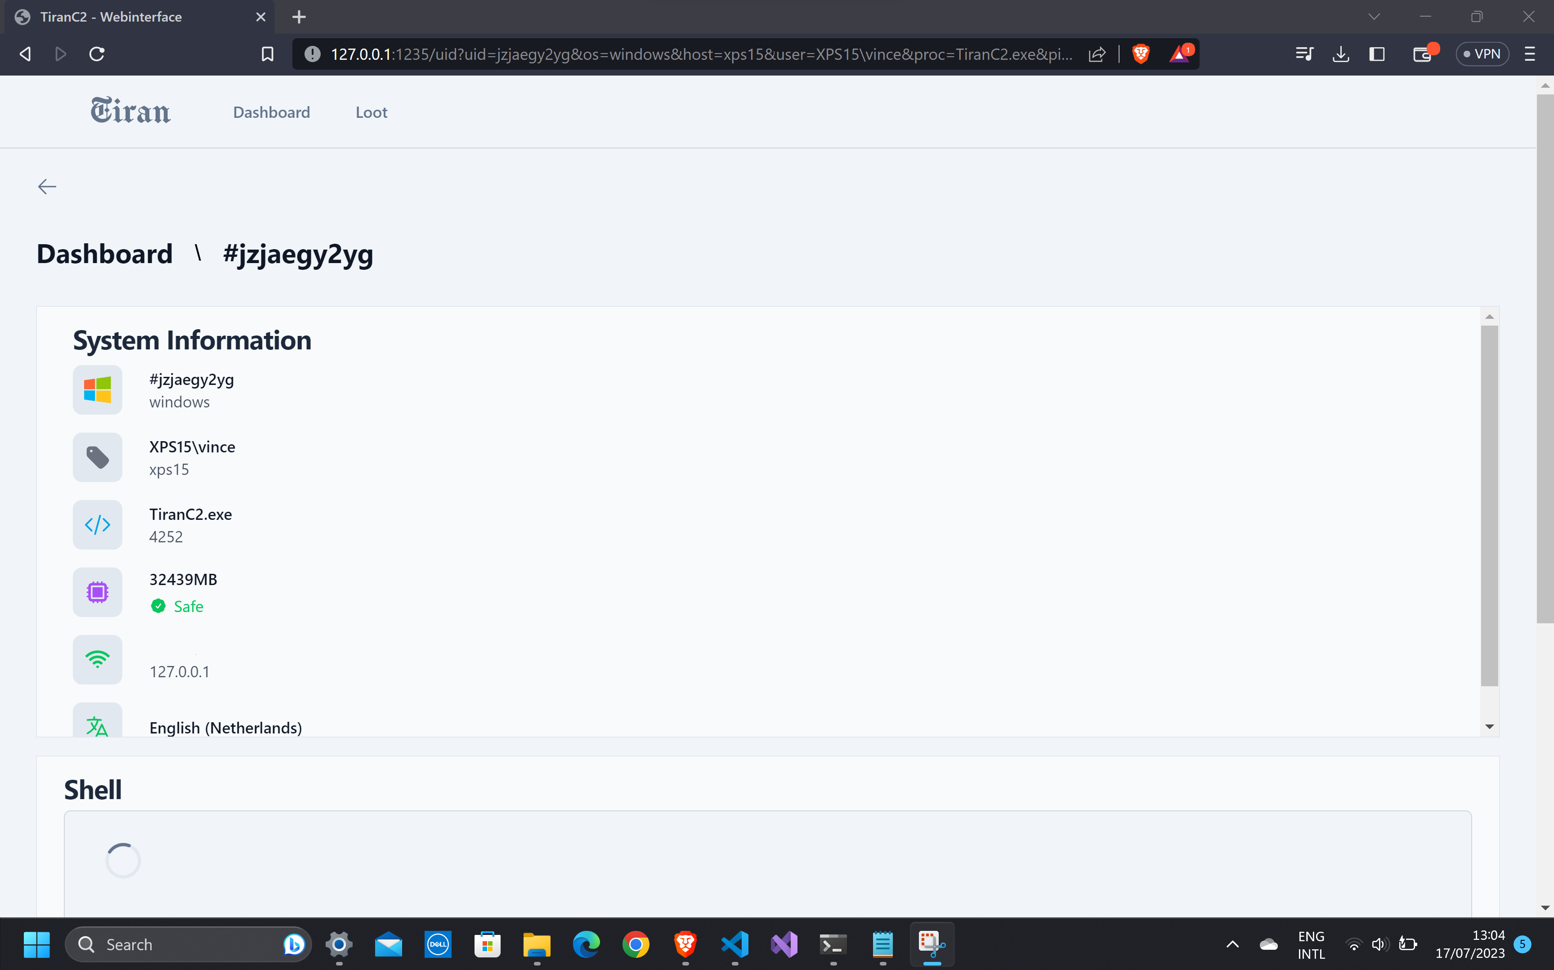This screenshot has width=1554, height=970.
Task: Toggle the browser sidebar panel
Action: tap(1377, 54)
